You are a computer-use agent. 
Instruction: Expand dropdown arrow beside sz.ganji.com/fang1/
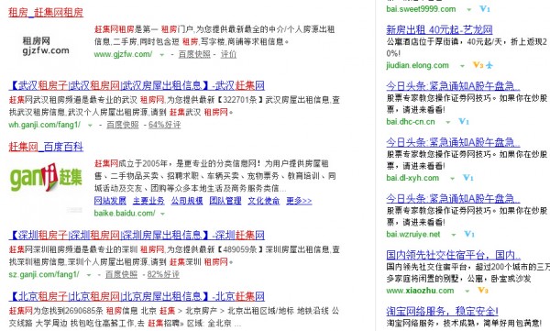pos(89,274)
